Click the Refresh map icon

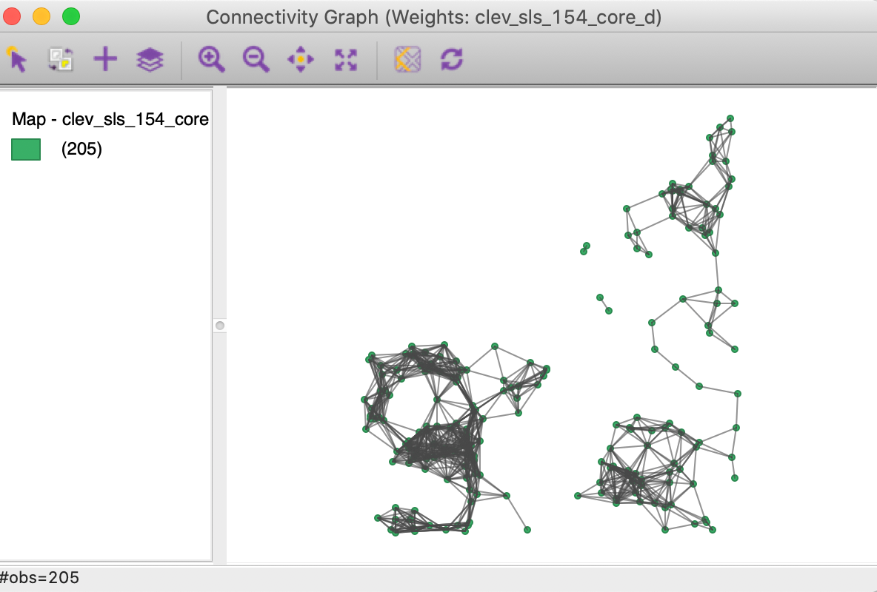(x=452, y=59)
